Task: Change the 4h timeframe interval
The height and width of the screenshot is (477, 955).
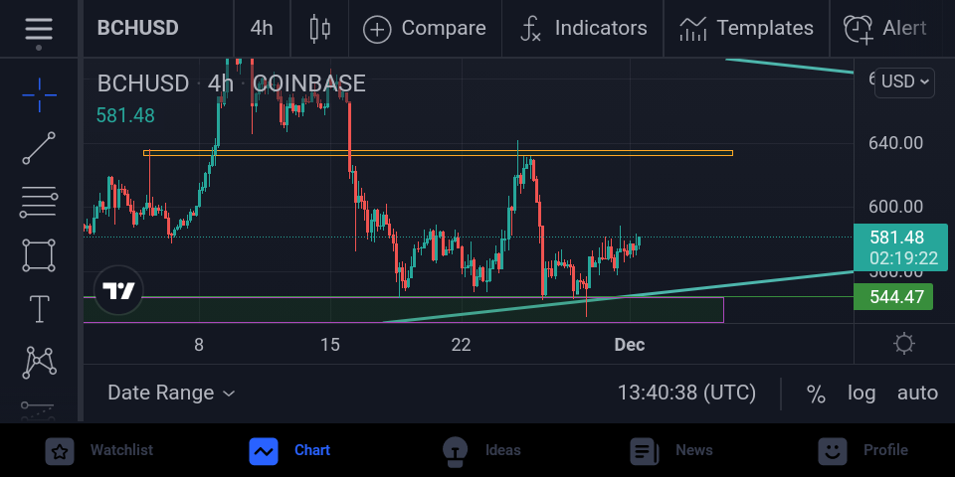Action: 262,28
